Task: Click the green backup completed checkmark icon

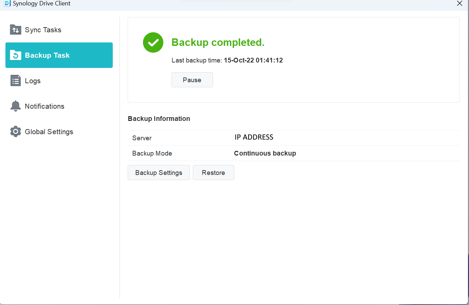Action: pos(153,42)
